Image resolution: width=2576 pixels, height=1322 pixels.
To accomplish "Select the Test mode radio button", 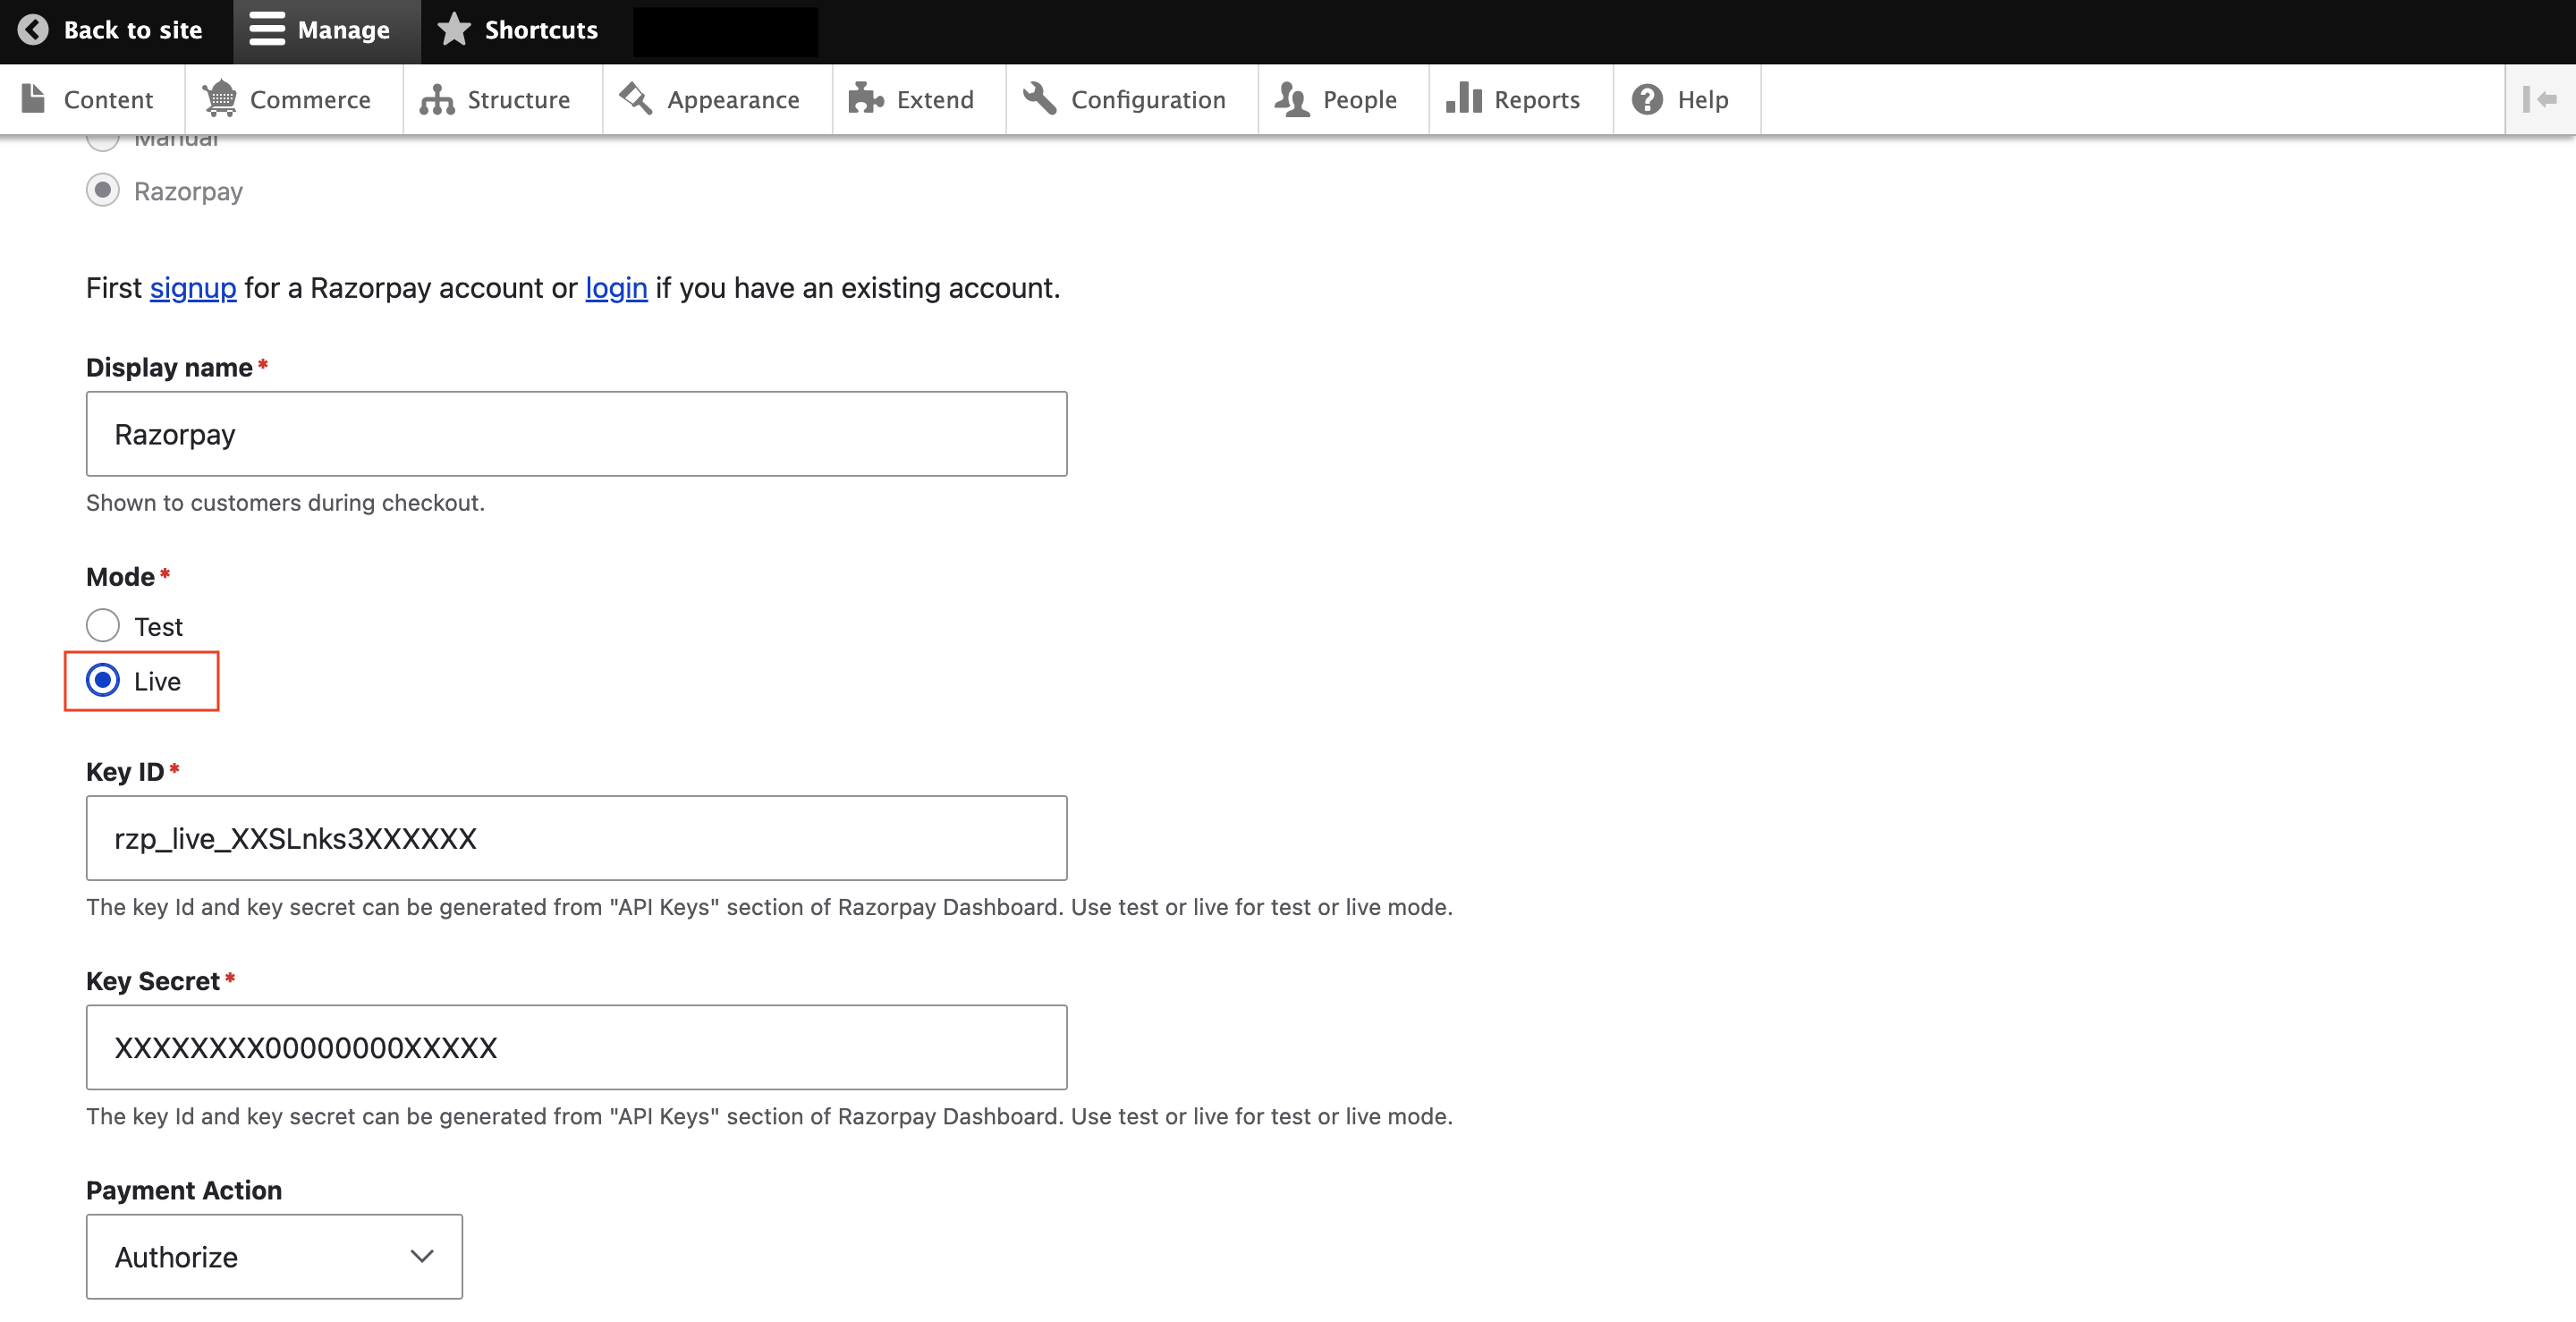I will click(x=103, y=626).
